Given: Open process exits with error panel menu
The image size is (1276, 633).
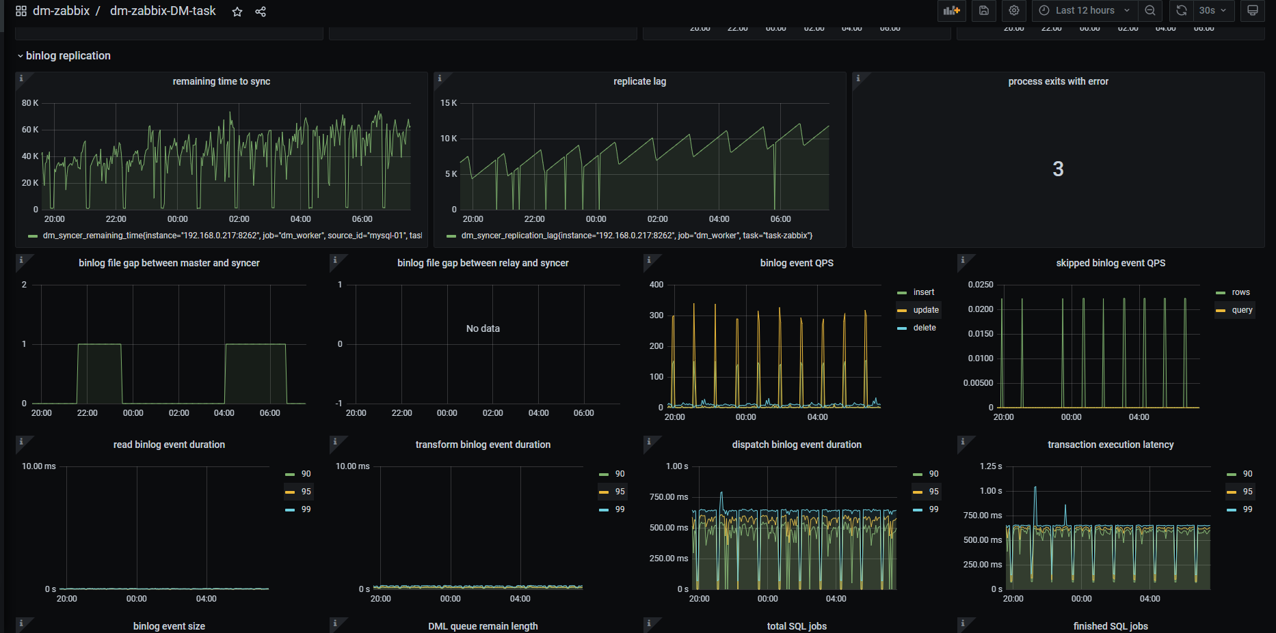Looking at the screenshot, I should pyautogui.click(x=1058, y=81).
